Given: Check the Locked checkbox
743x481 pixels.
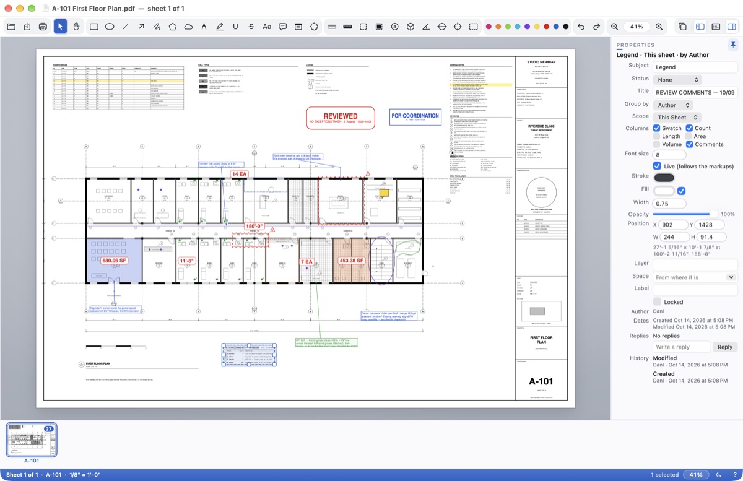Looking at the screenshot, I should pyautogui.click(x=657, y=301).
